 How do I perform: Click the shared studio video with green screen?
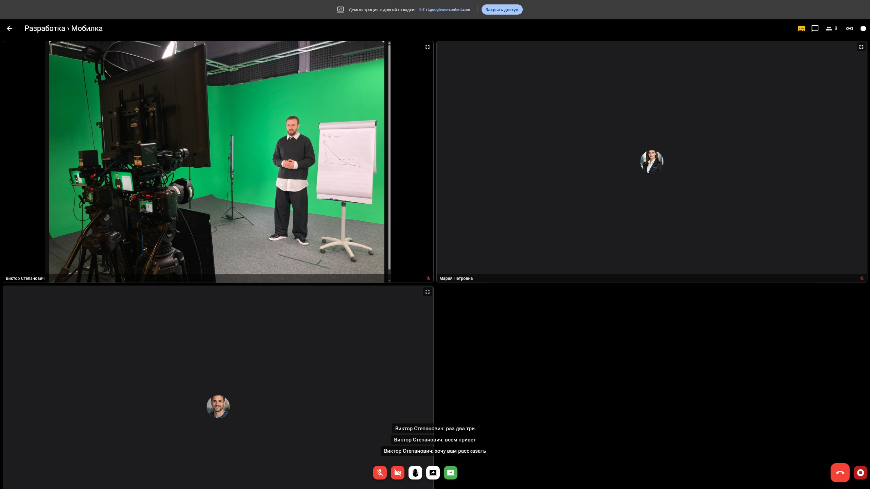click(216, 162)
